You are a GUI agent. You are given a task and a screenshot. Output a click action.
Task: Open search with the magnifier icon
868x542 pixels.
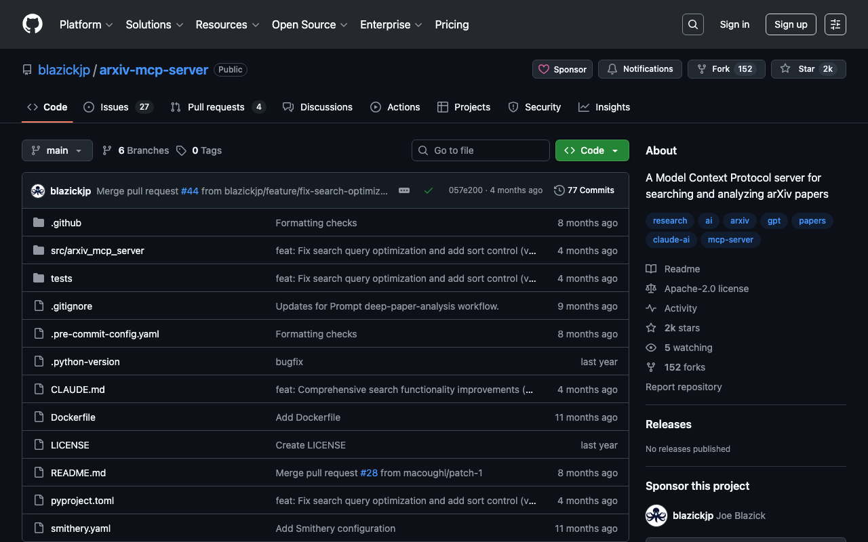coord(692,24)
